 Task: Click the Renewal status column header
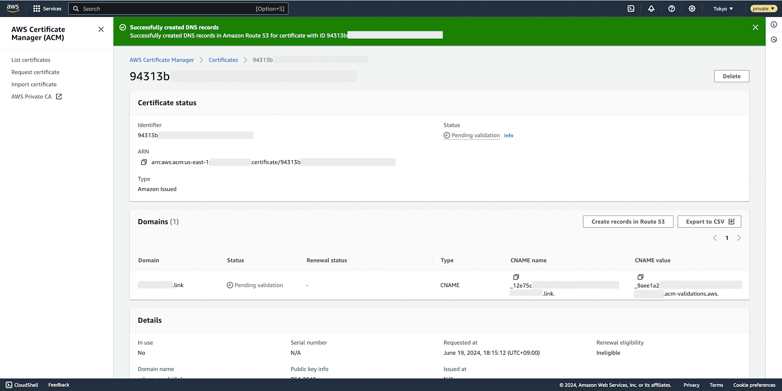tap(327, 260)
